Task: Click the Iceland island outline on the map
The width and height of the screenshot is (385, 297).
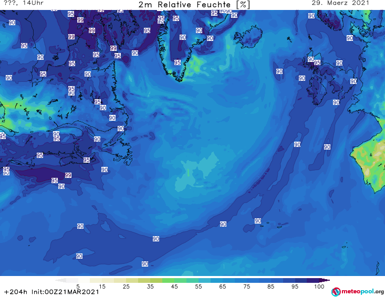Action: (248, 37)
